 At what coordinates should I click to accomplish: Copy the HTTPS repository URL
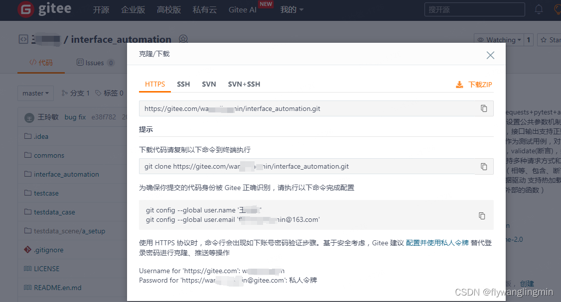tap(484, 108)
